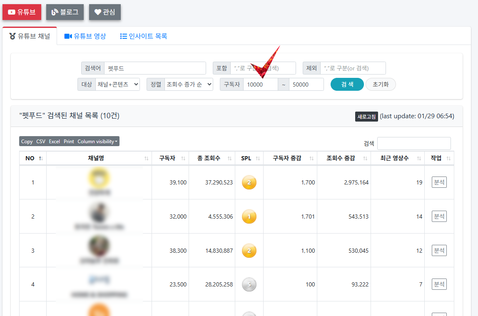Click the list icon beside 인사이트 목록
Screen dimensions: 478x316
(x=123, y=36)
